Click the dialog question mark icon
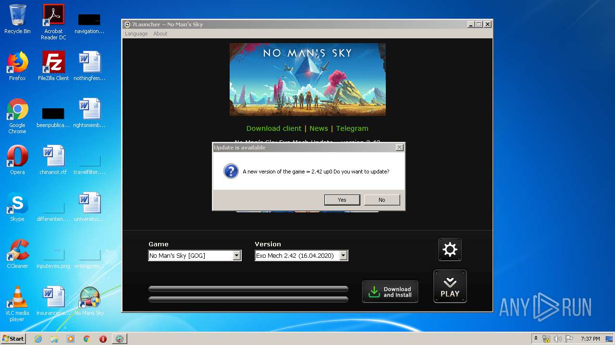Image resolution: width=615 pixels, height=345 pixels. point(231,171)
